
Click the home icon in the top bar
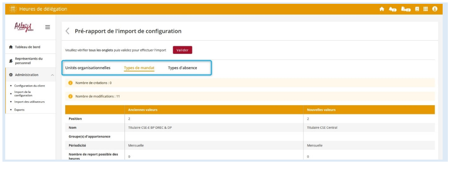click(382, 9)
